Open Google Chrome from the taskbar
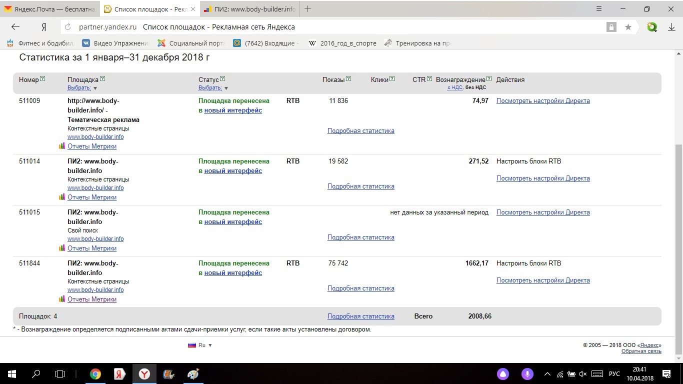Screen dimensions: 683x384 [95, 374]
